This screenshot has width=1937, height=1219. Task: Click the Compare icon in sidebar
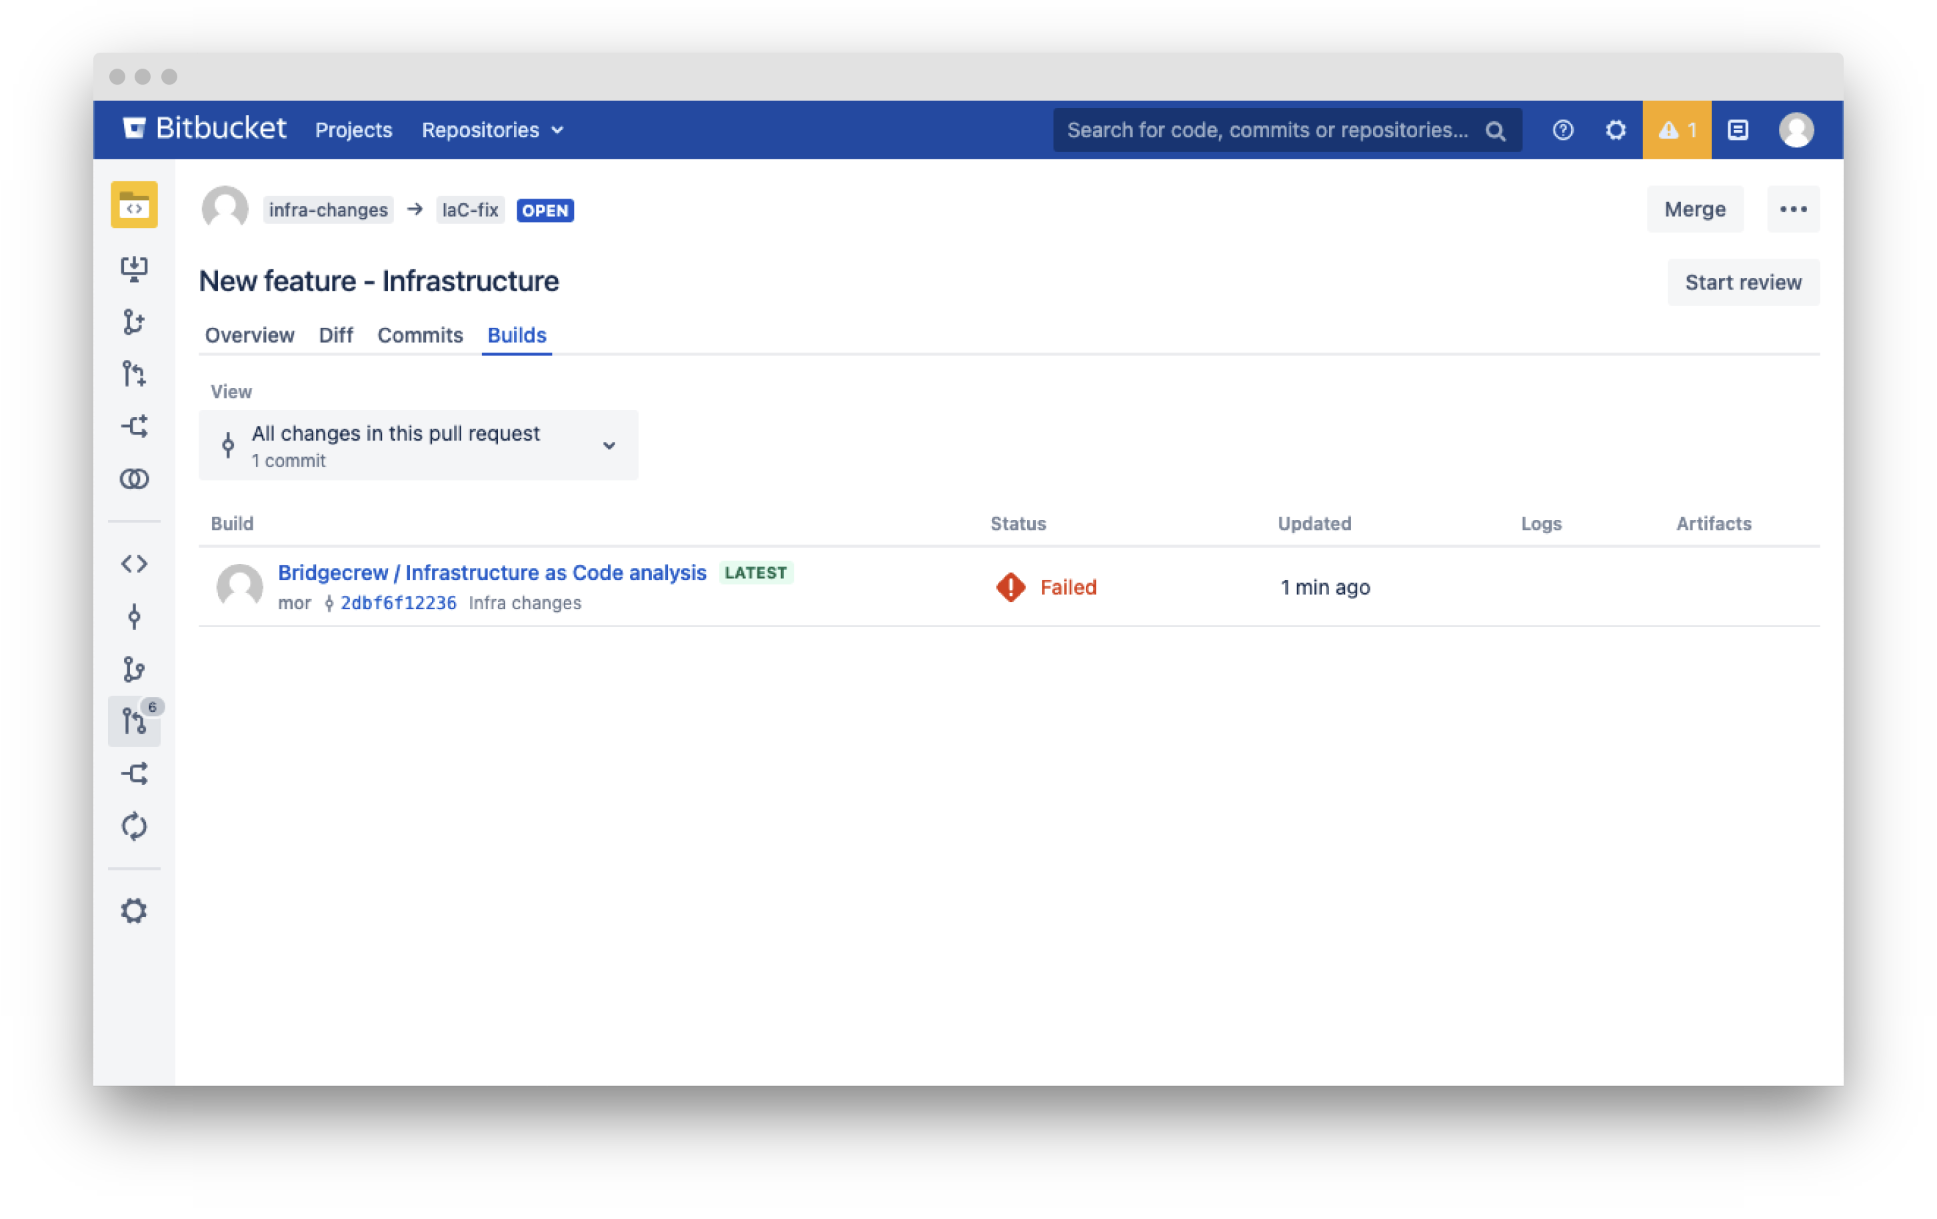click(135, 479)
